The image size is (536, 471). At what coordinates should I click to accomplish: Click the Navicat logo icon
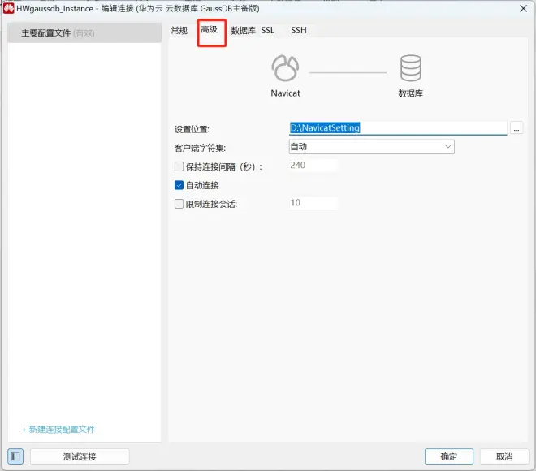(x=285, y=68)
